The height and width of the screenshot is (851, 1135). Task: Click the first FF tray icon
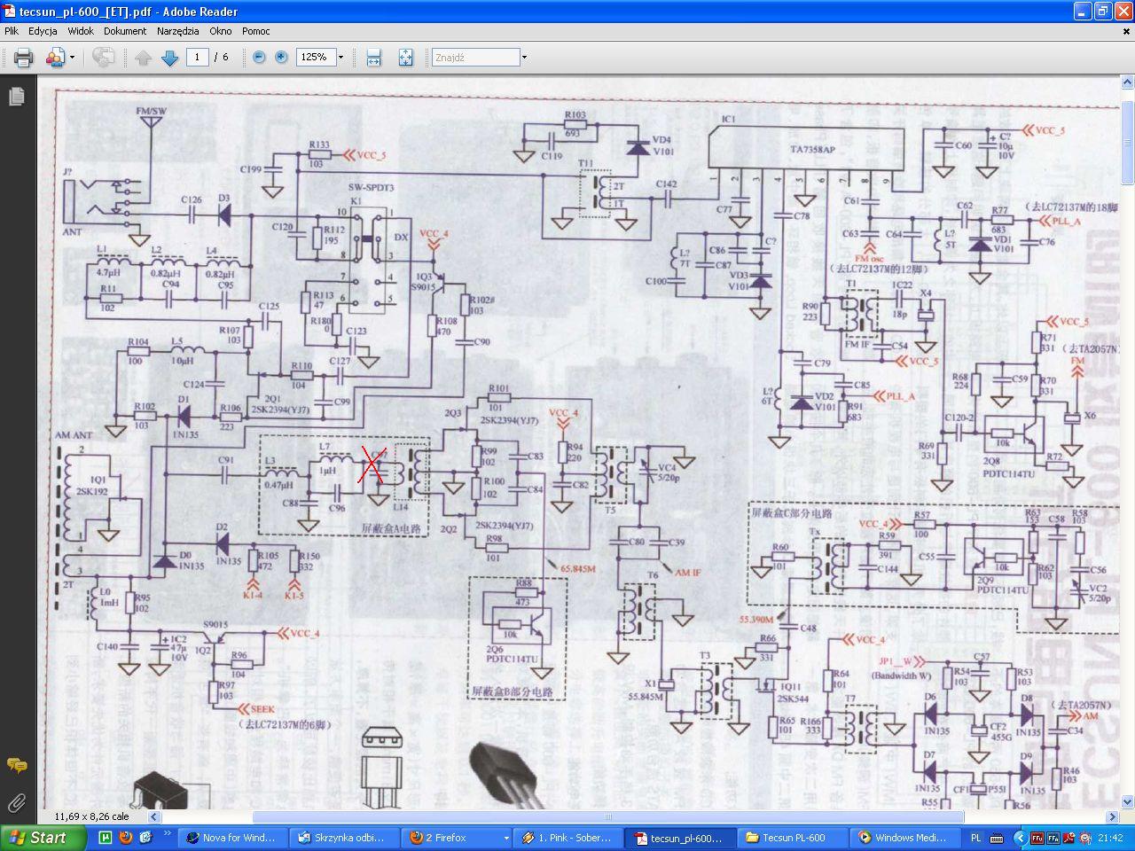pyautogui.click(x=1038, y=838)
